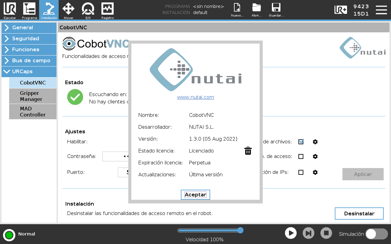Screen dimensions: 391x244
Task: Enable the 'de acceso' checkbox
Action: pos(301,156)
